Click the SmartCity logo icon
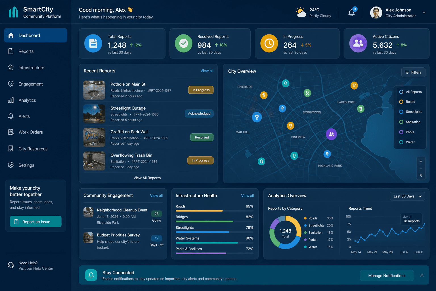The image size is (436, 291). tap(13, 12)
